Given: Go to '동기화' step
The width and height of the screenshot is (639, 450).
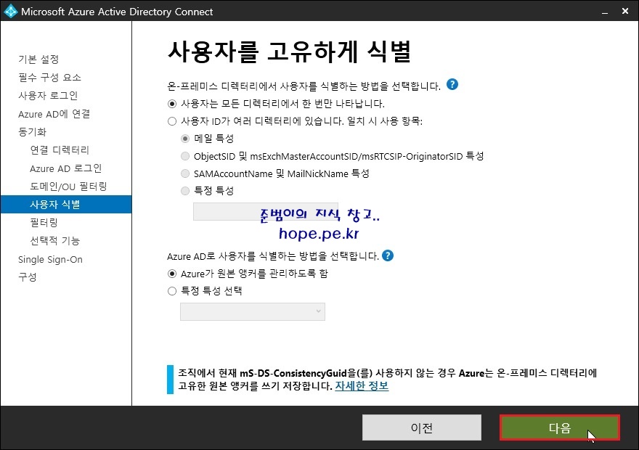Looking at the screenshot, I should [x=32, y=132].
